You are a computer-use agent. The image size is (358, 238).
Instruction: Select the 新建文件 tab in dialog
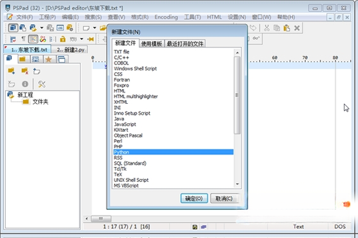125,43
